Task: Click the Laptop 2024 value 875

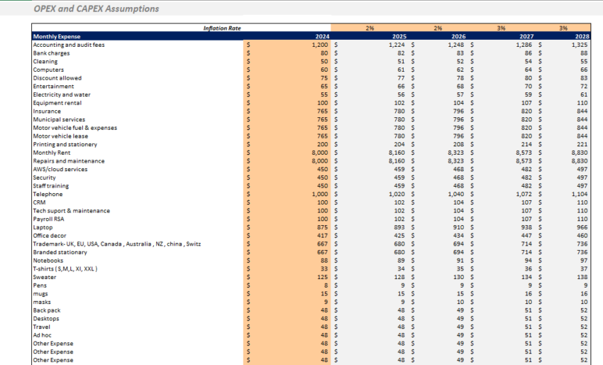Action: 322,227
